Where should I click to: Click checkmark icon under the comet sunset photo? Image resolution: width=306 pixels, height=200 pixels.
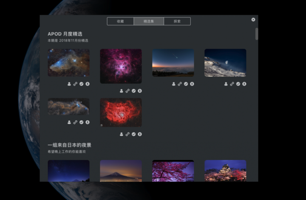point(186,84)
